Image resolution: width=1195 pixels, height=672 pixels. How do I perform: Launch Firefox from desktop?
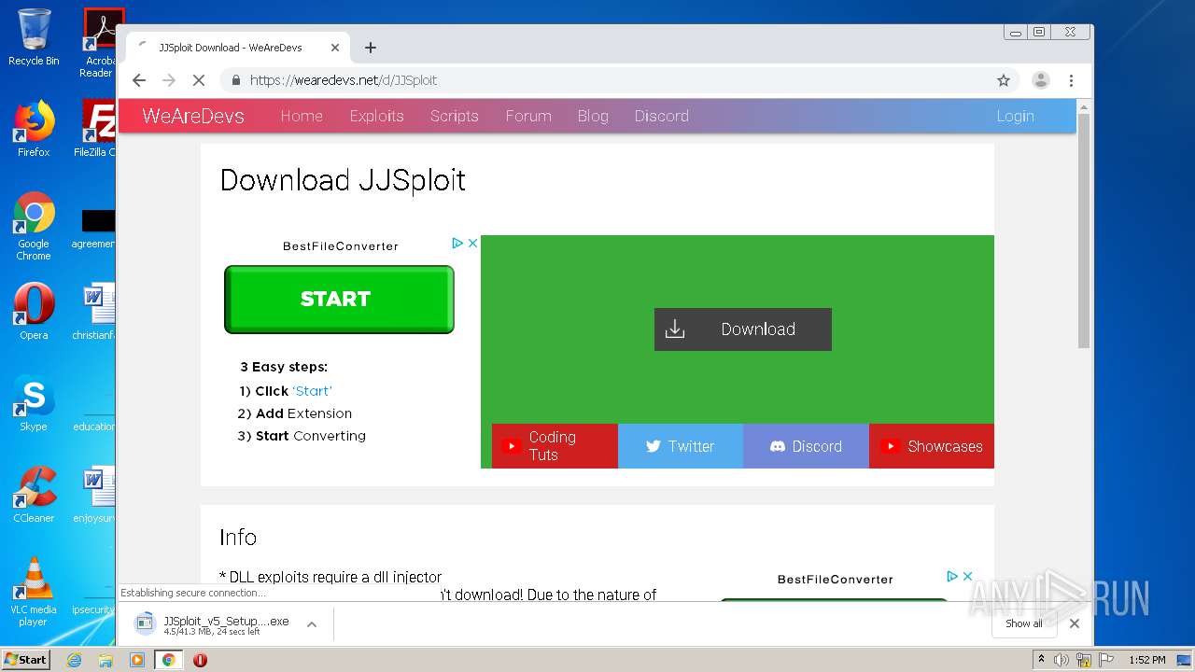[x=34, y=129]
